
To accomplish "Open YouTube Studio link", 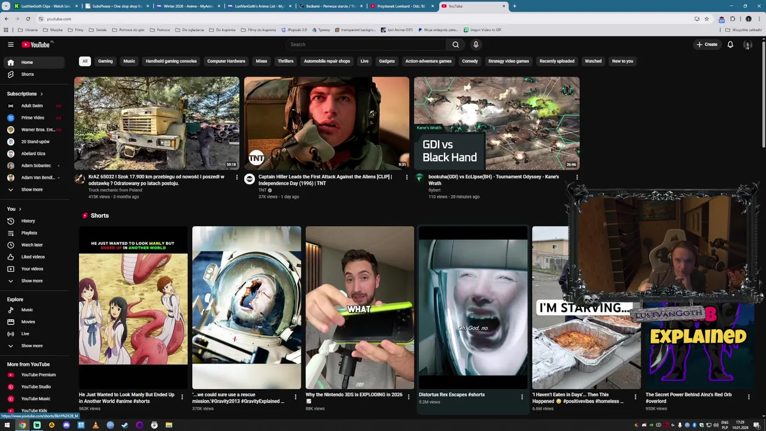I will (35, 387).
